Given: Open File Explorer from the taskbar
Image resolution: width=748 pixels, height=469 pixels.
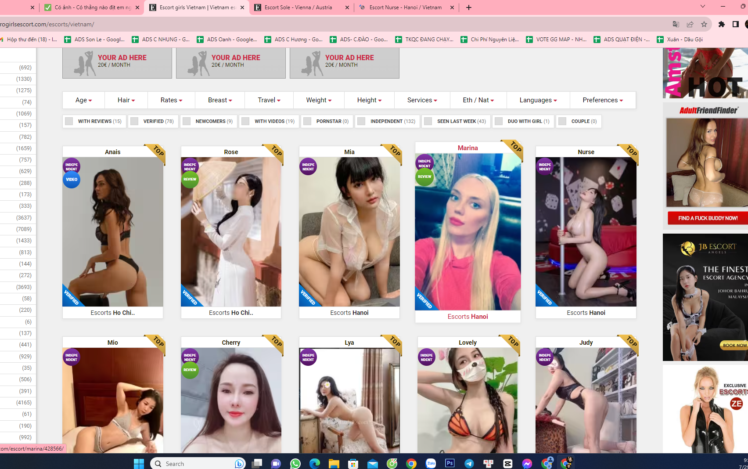Looking at the screenshot, I should pos(334,463).
